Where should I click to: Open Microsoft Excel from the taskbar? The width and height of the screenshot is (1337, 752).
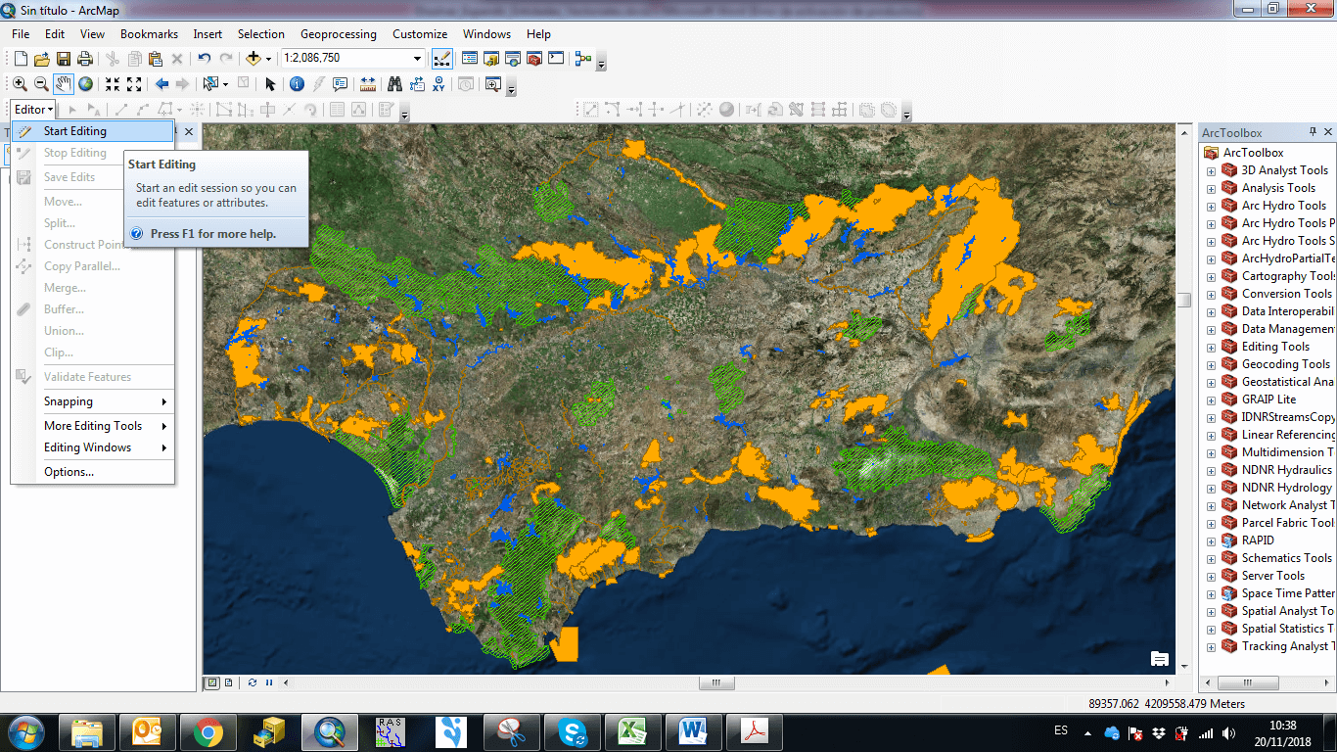point(633,731)
